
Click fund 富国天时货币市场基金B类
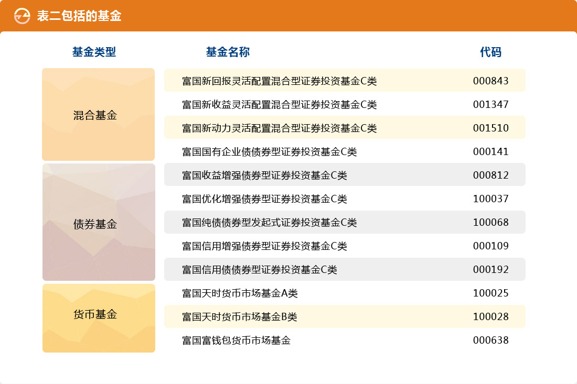click(x=240, y=316)
